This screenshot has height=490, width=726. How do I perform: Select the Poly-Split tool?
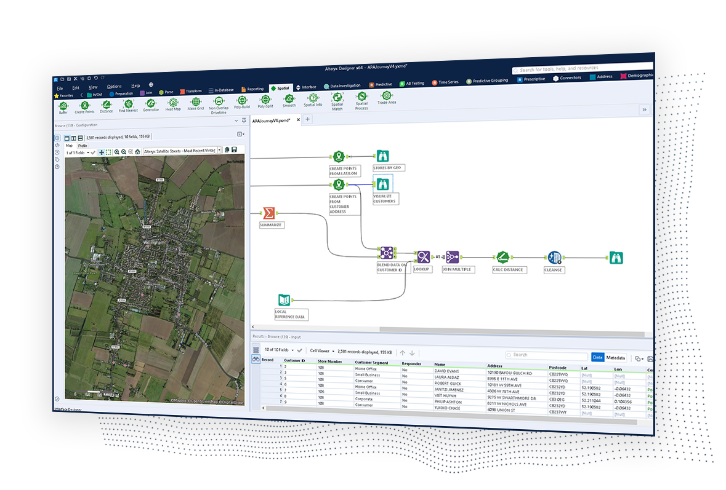click(265, 101)
